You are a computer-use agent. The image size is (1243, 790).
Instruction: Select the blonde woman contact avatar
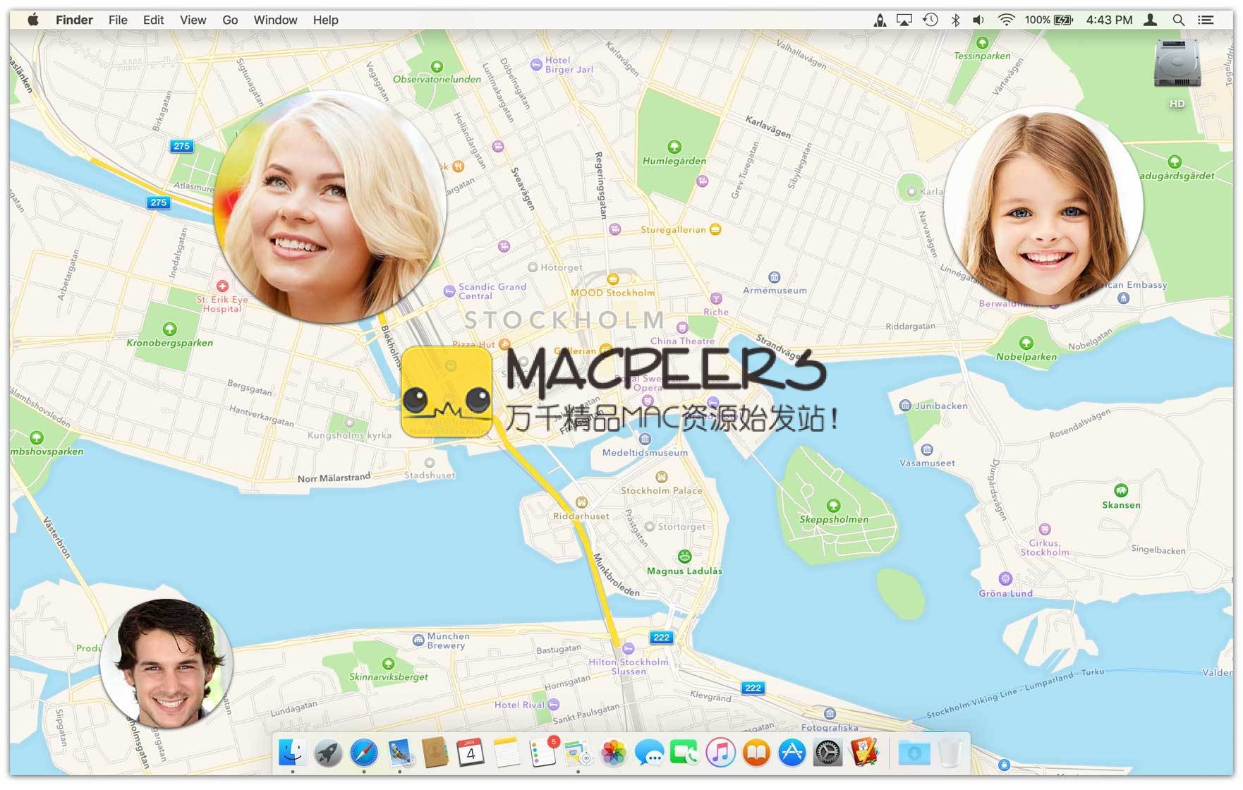point(329,207)
